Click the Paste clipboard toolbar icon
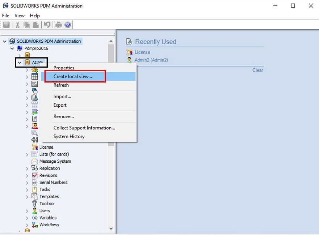 (36, 25)
